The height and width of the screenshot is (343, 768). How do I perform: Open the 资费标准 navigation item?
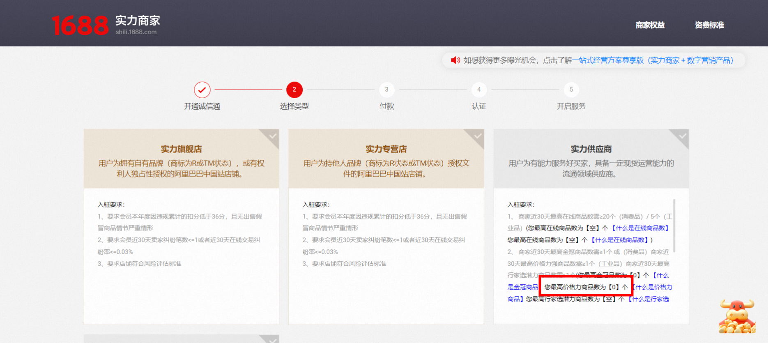click(x=709, y=25)
